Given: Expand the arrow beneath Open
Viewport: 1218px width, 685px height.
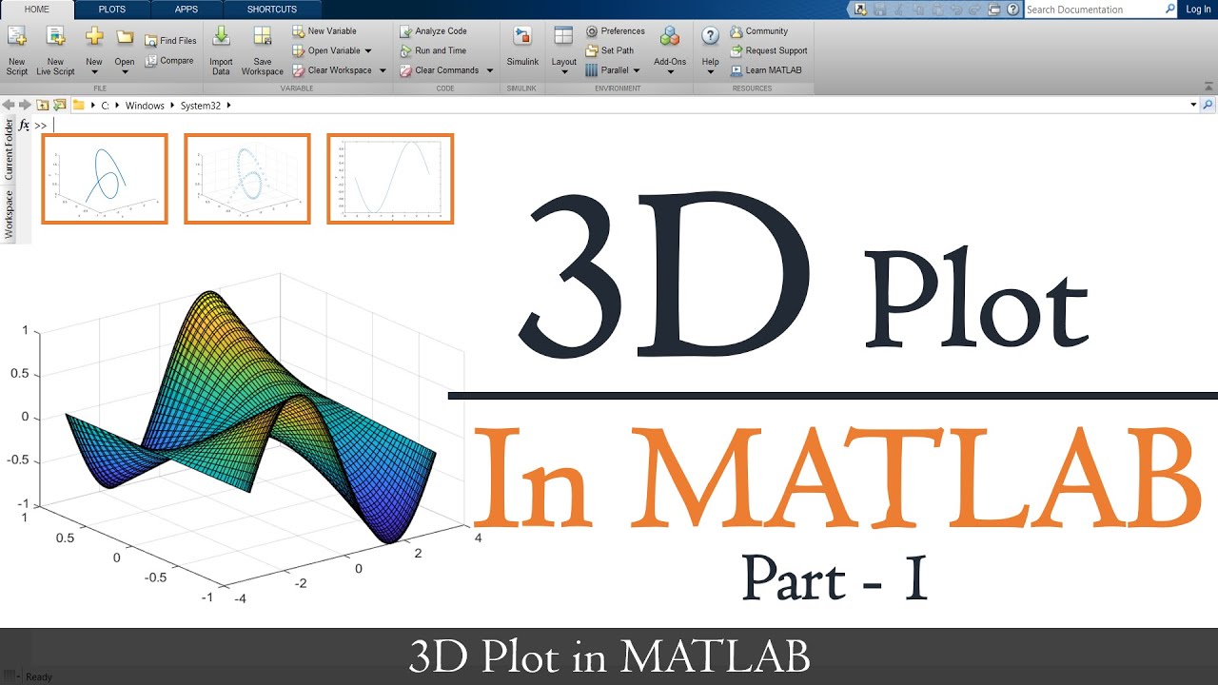Looking at the screenshot, I should click(125, 72).
